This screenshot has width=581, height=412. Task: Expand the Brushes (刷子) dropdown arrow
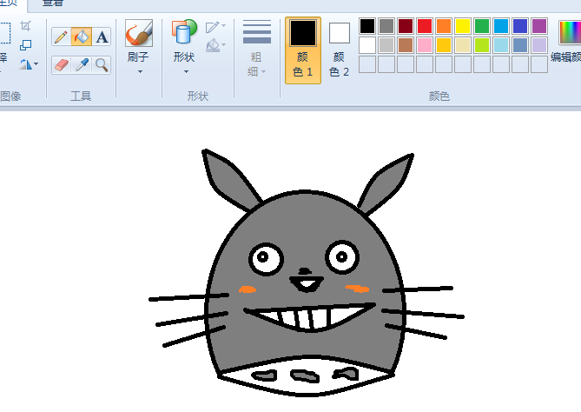(140, 71)
